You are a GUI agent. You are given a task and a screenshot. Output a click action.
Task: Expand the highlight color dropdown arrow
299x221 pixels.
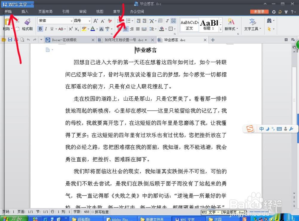[88, 29]
